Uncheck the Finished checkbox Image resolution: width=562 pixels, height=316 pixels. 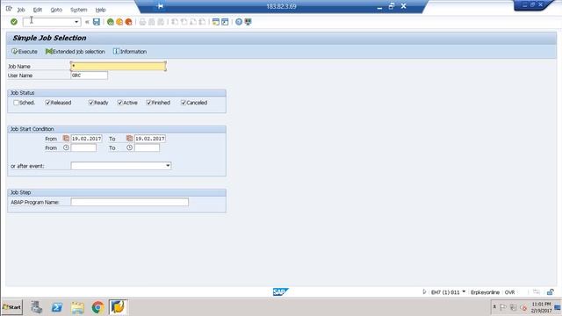[148, 103]
